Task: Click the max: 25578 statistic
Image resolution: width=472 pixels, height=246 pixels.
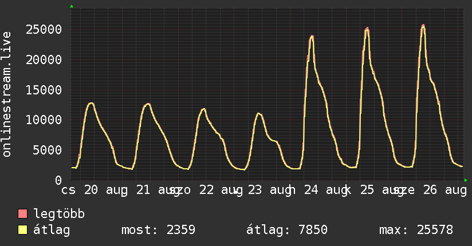Action: pyautogui.click(x=416, y=230)
